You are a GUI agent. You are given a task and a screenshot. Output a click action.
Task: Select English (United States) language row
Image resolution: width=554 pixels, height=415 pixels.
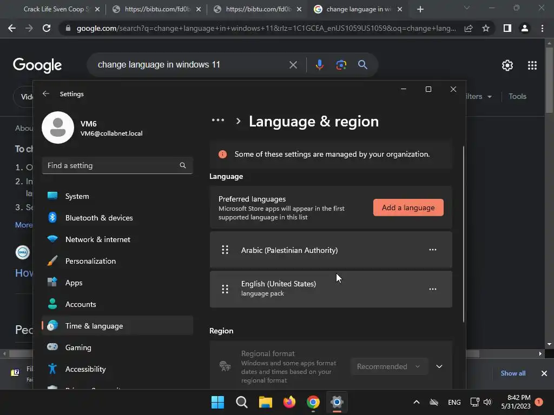tap(331, 289)
